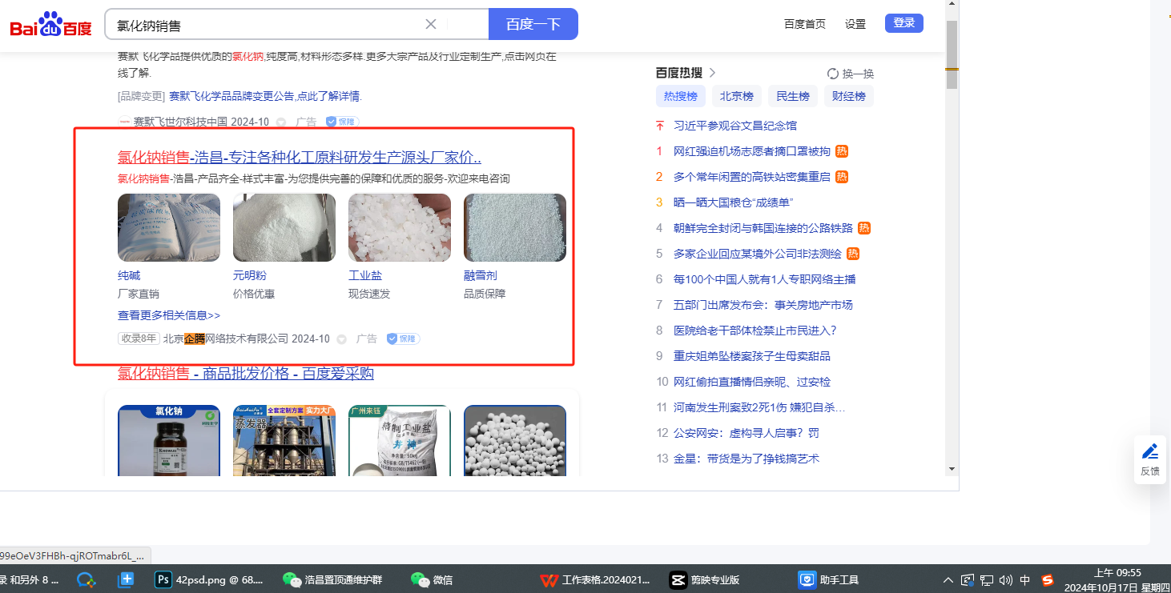Click the 收录8年 label
The width and height of the screenshot is (1171, 593).
click(139, 339)
